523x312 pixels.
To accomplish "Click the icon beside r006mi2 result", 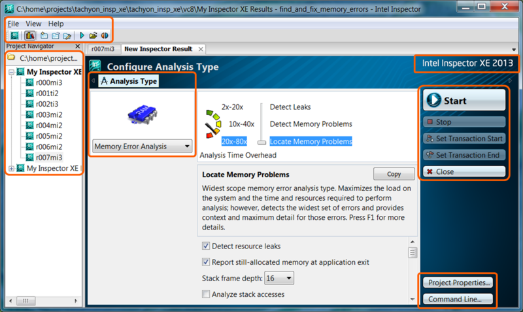I will (29, 147).
